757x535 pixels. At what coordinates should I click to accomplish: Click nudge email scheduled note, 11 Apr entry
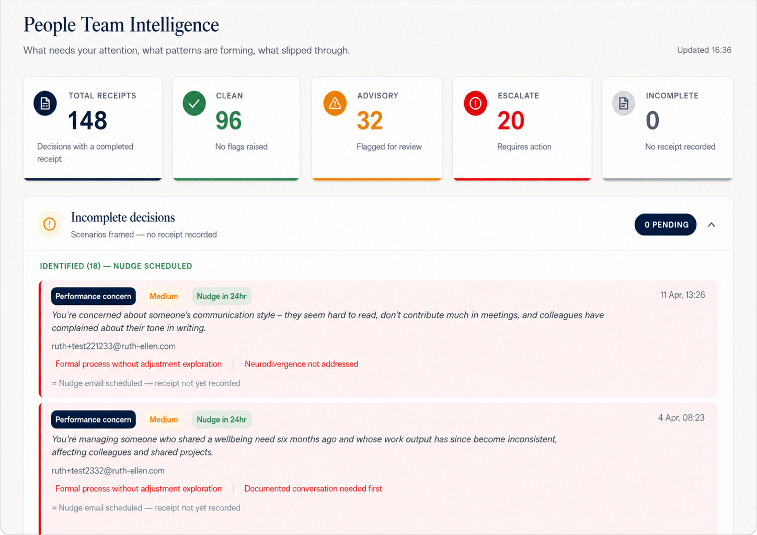(x=146, y=383)
